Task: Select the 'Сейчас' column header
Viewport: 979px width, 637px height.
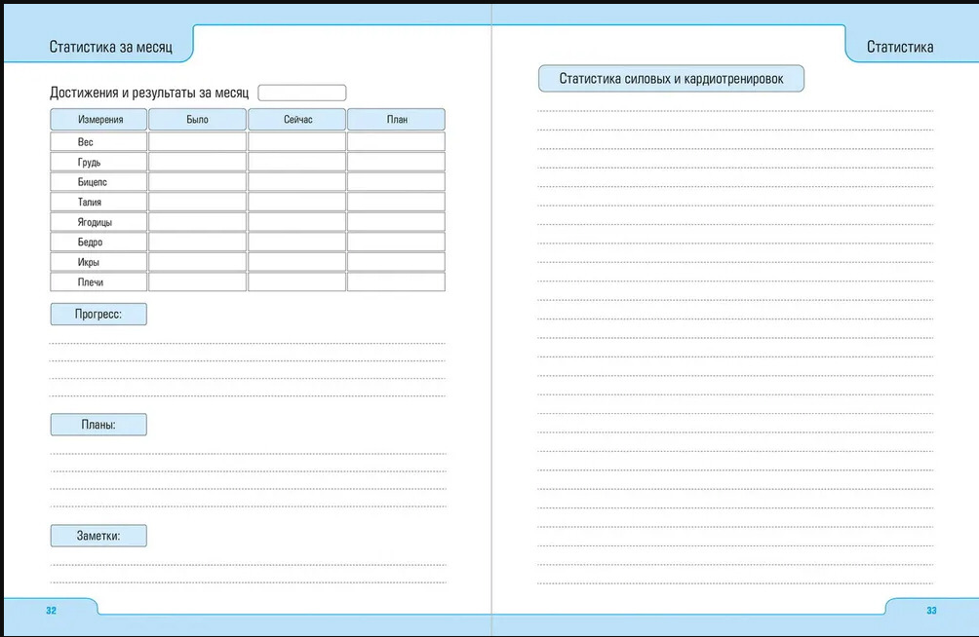Action: pyautogui.click(x=296, y=120)
